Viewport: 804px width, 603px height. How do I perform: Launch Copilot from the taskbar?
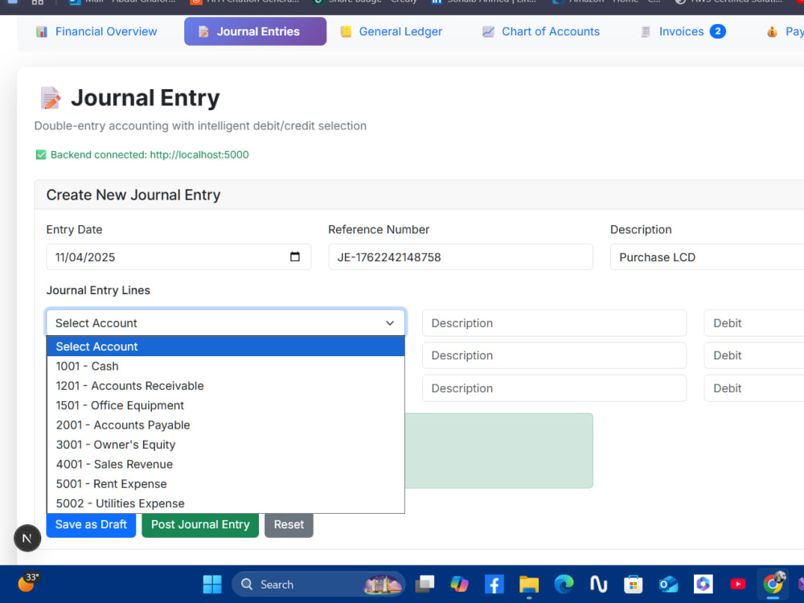click(459, 584)
